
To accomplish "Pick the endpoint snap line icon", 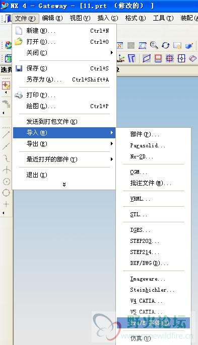I will click(x=6, y=134).
